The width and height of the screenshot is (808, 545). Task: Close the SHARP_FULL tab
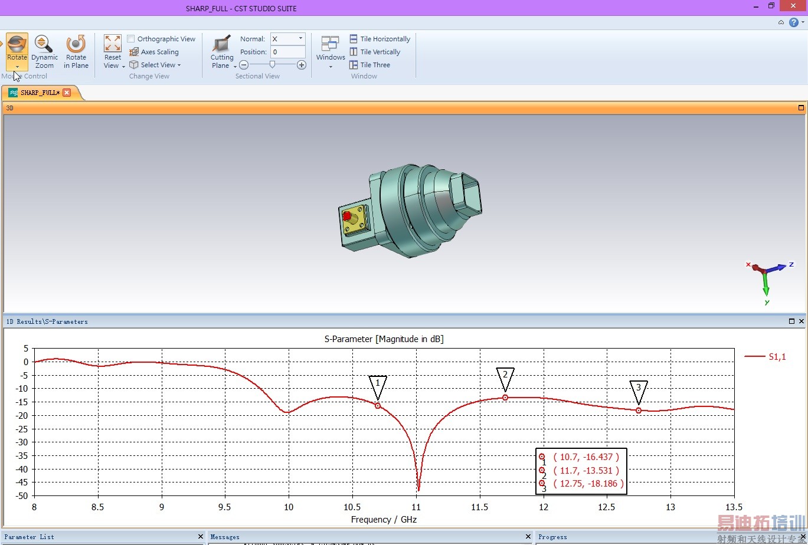click(x=67, y=93)
